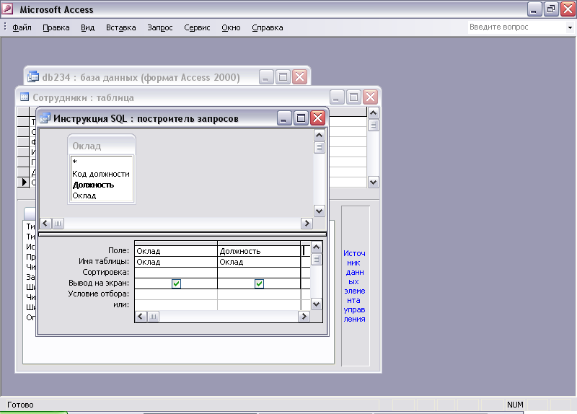This screenshot has height=414, width=577.
Task: Click Условие отбора cell in Оклад column
Action: [x=176, y=294]
